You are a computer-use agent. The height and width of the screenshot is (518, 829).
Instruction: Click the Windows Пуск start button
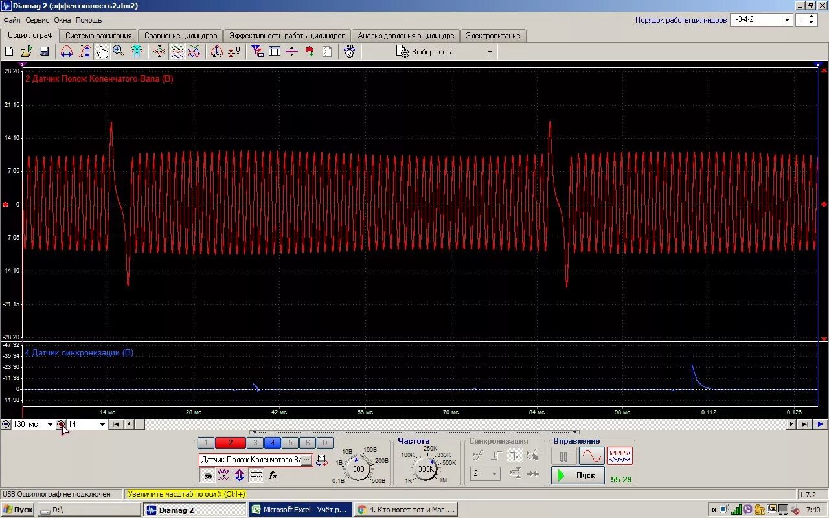tap(17, 510)
